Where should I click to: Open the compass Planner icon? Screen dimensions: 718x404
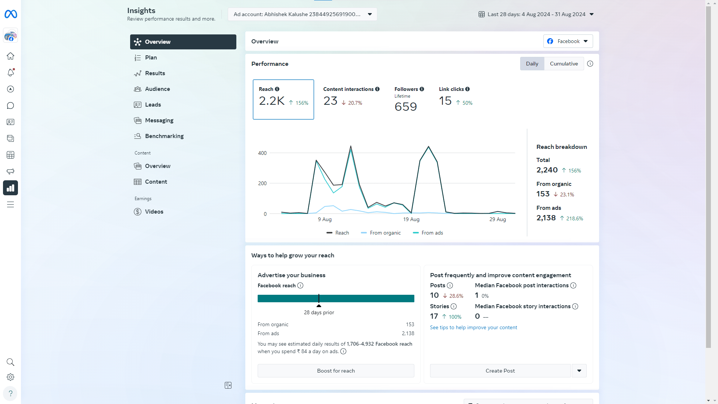coord(10,89)
